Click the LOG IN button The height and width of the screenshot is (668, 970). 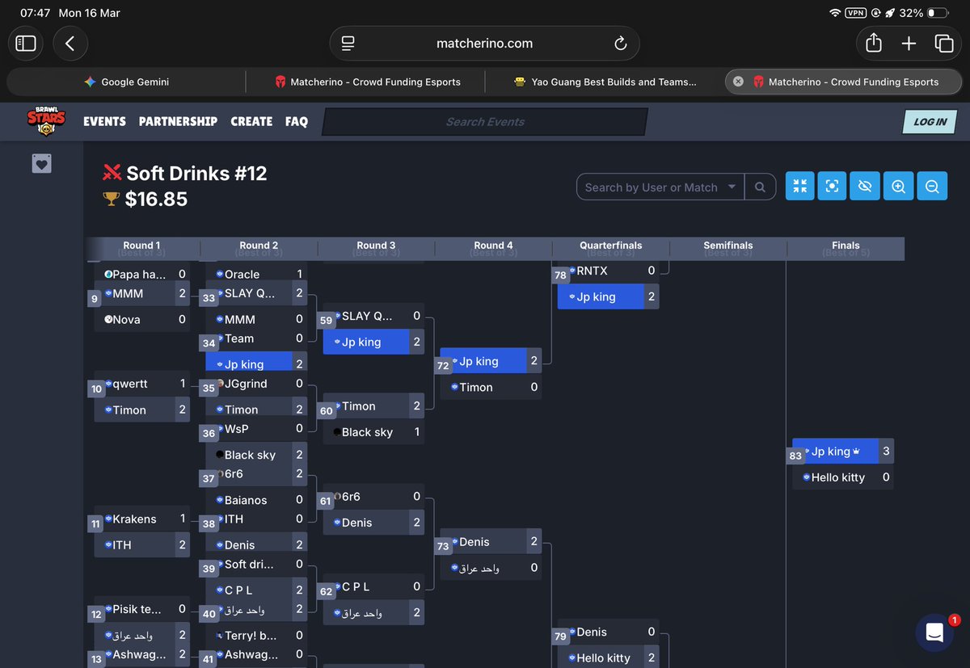click(x=930, y=122)
